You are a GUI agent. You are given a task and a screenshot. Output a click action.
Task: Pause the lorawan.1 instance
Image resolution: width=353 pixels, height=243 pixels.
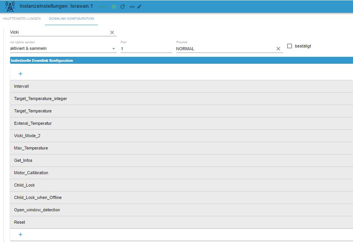coord(114,7)
